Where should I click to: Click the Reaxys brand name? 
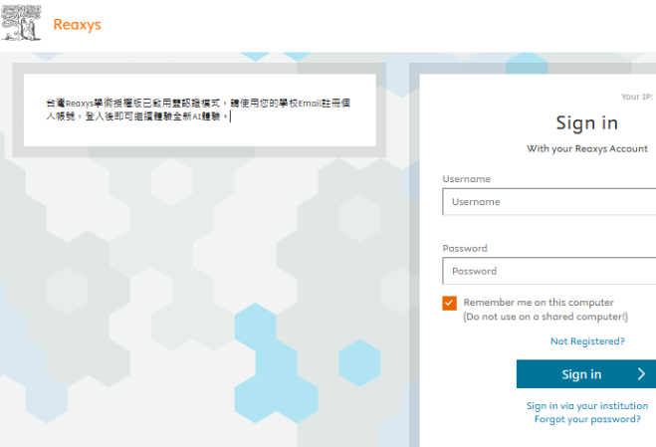tap(77, 25)
